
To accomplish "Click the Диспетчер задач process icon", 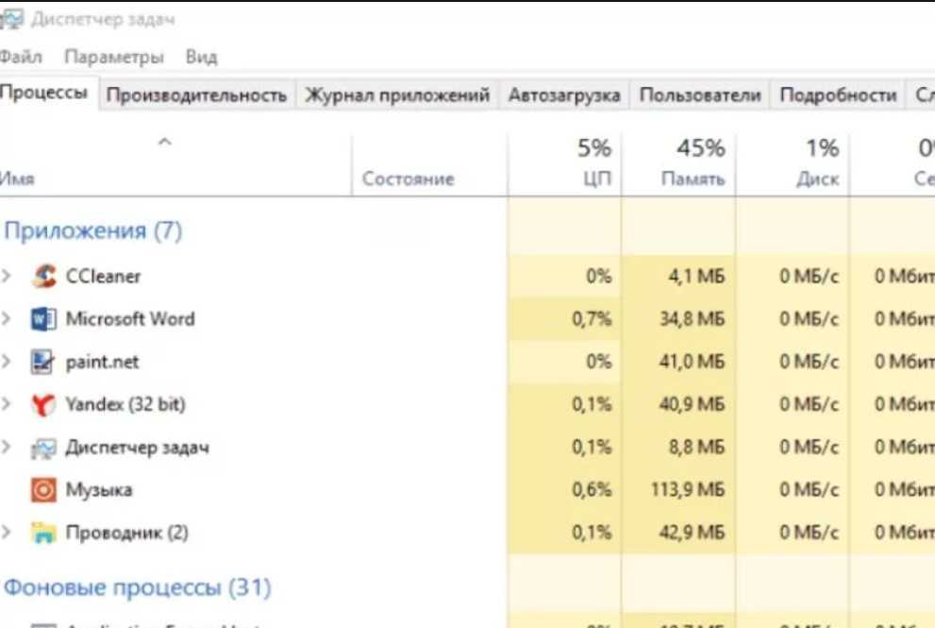I will 43,448.
